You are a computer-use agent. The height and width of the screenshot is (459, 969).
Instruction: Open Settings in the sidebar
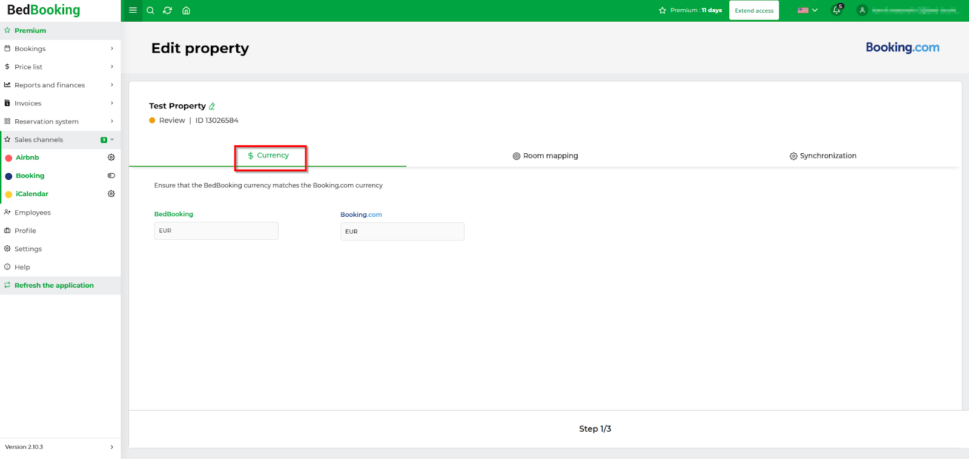(x=61, y=249)
